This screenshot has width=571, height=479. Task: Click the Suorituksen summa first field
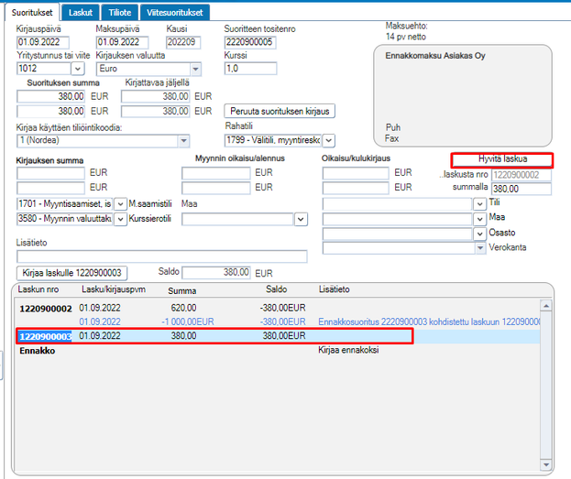[x=50, y=96]
